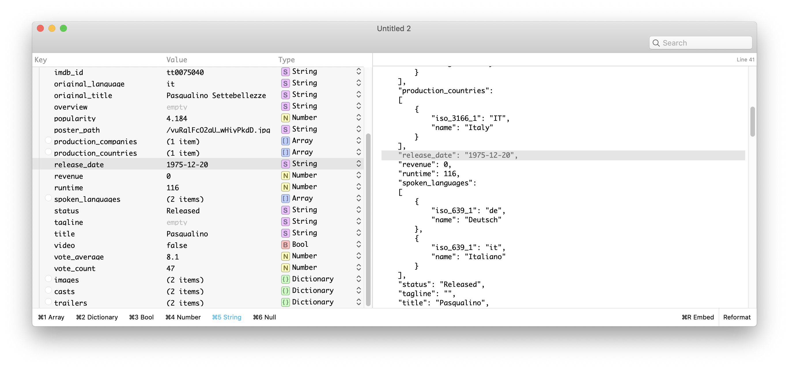This screenshot has width=789, height=369.
Task: Select the ⌘5 String type option
Action: (x=226, y=317)
